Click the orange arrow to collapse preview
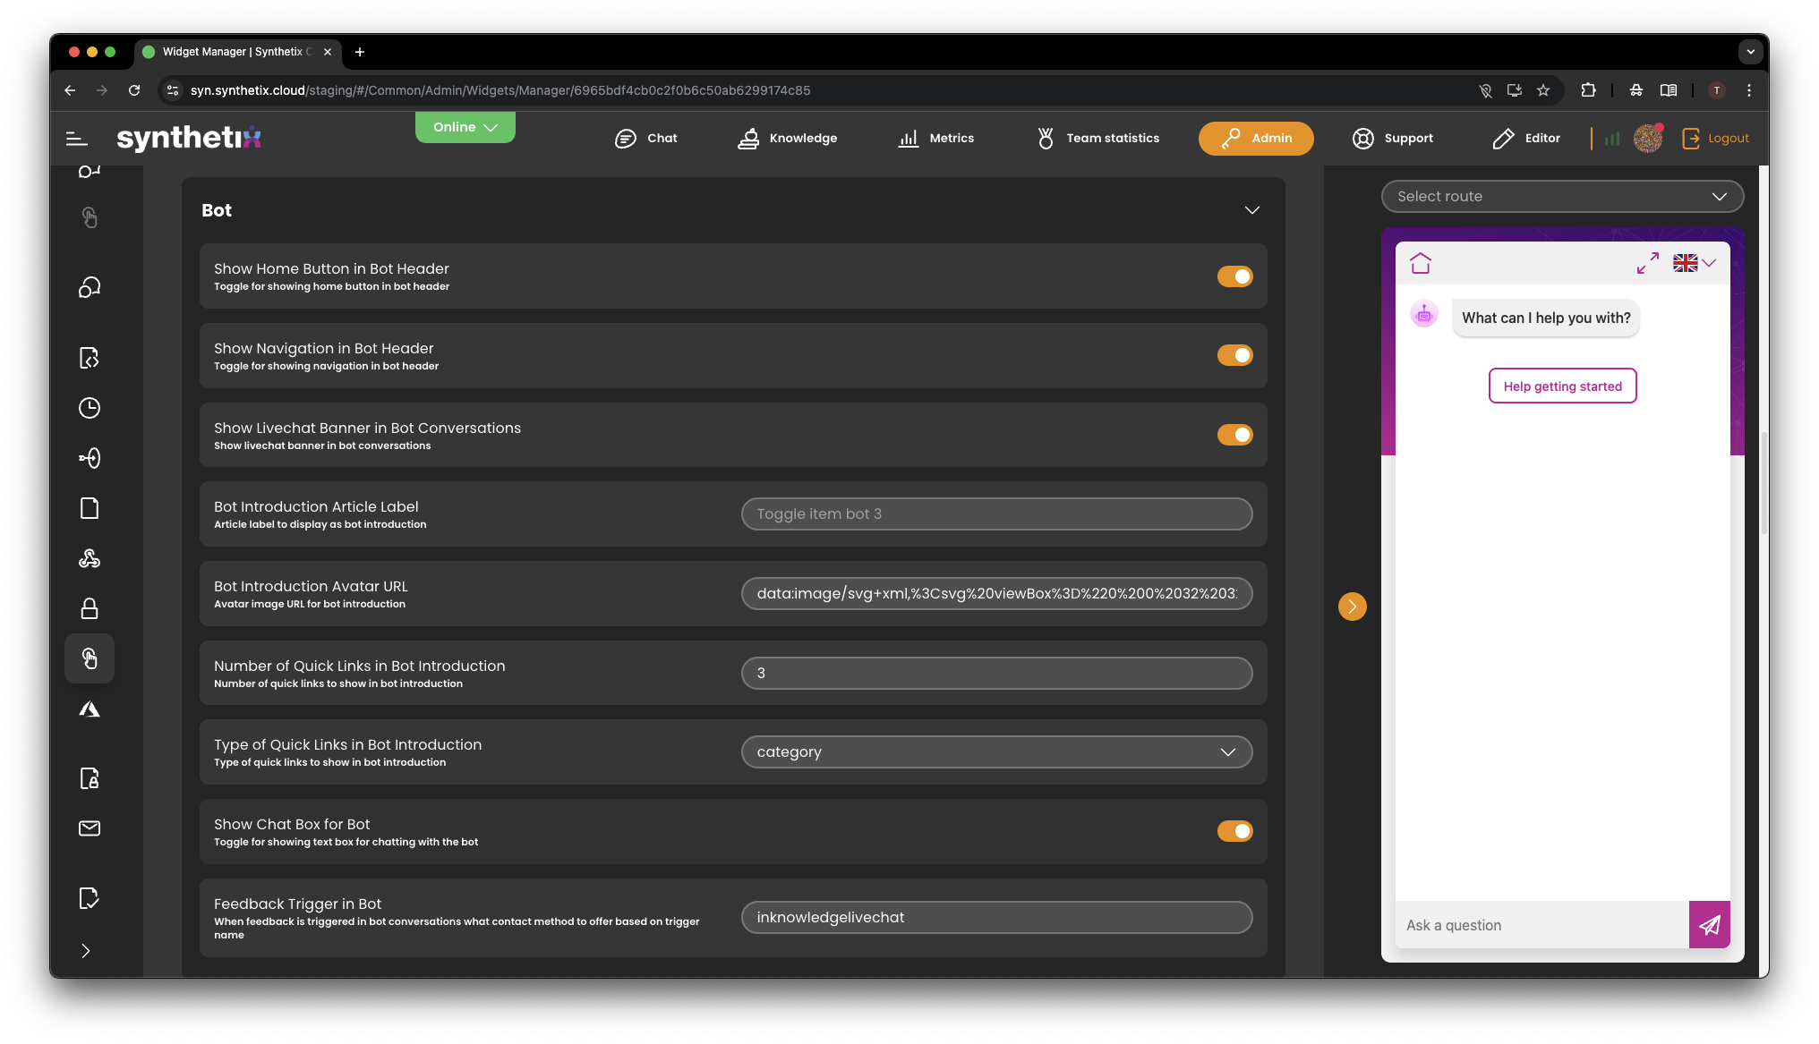Image resolution: width=1819 pixels, height=1044 pixels. point(1352,607)
